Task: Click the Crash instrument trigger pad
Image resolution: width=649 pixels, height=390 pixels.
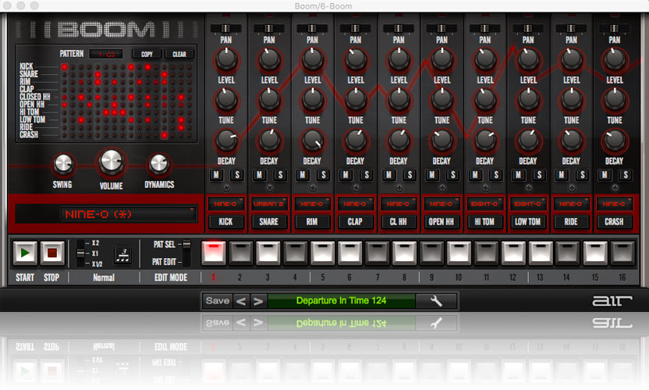Action: 614,222
